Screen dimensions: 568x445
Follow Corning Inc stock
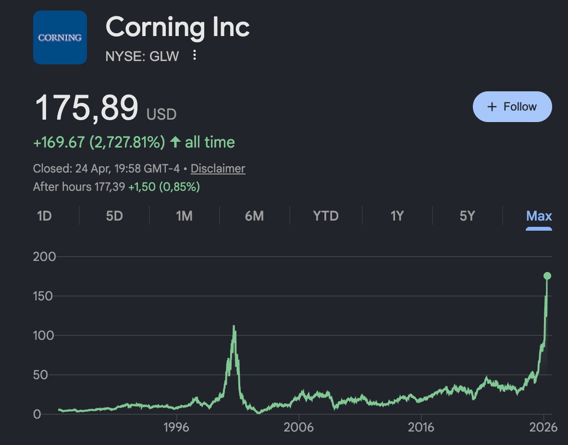512,107
